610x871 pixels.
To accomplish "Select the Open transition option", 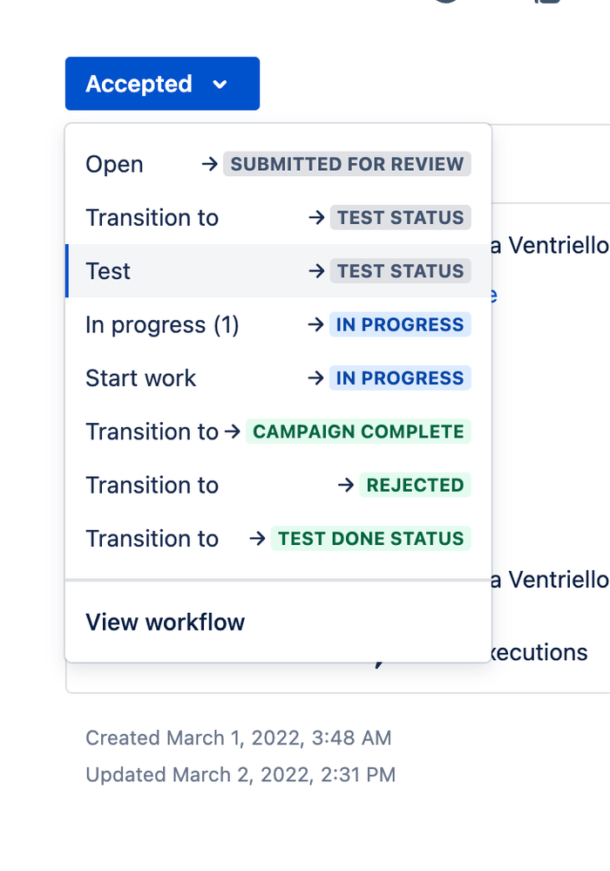I will point(114,164).
